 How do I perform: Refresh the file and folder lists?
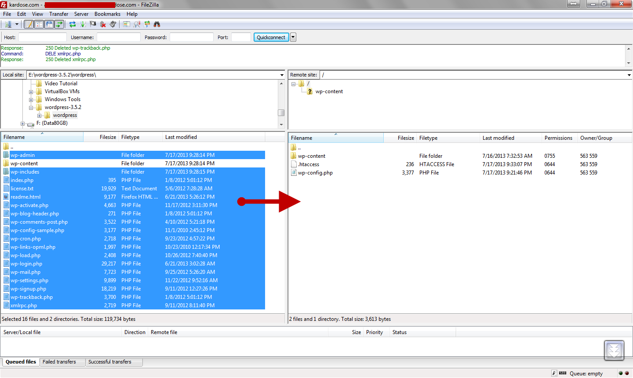tap(73, 25)
